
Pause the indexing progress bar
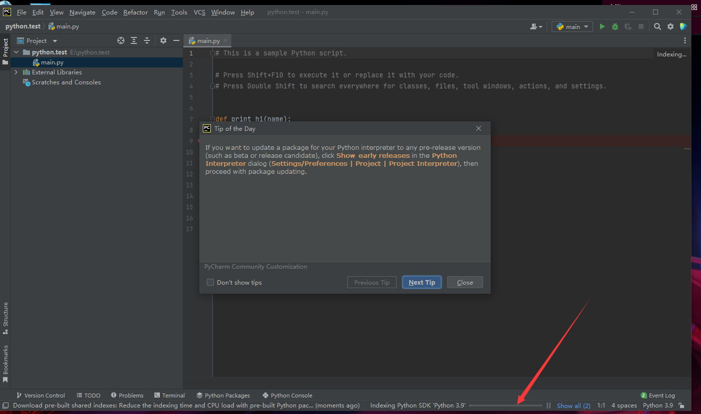click(x=548, y=405)
